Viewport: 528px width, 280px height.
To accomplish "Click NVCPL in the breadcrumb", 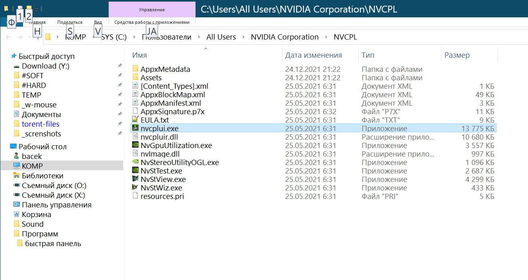I will [x=345, y=37].
